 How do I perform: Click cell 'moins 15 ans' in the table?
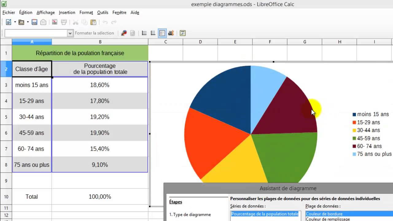click(x=32, y=85)
